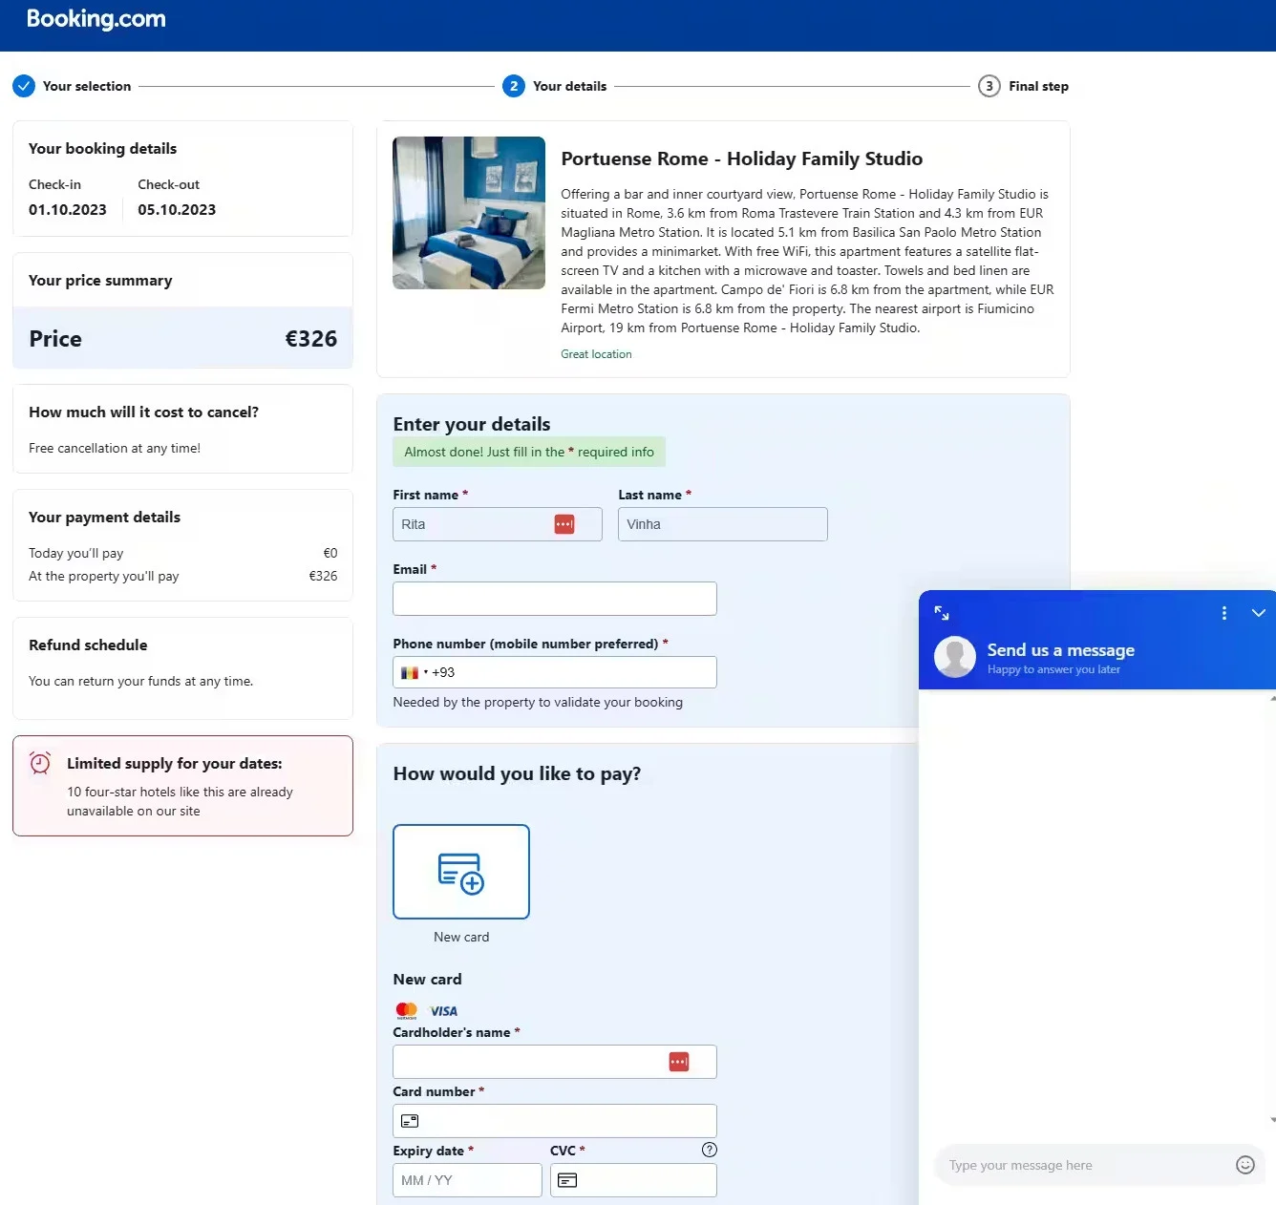Click the Booking.com logo
This screenshot has height=1205, width=1276.
tap(95, 18)
